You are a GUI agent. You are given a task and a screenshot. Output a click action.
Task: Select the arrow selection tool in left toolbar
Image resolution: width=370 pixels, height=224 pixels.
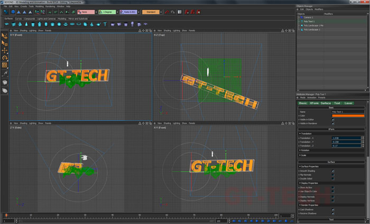pyautogui.click(x=4, y=36)
